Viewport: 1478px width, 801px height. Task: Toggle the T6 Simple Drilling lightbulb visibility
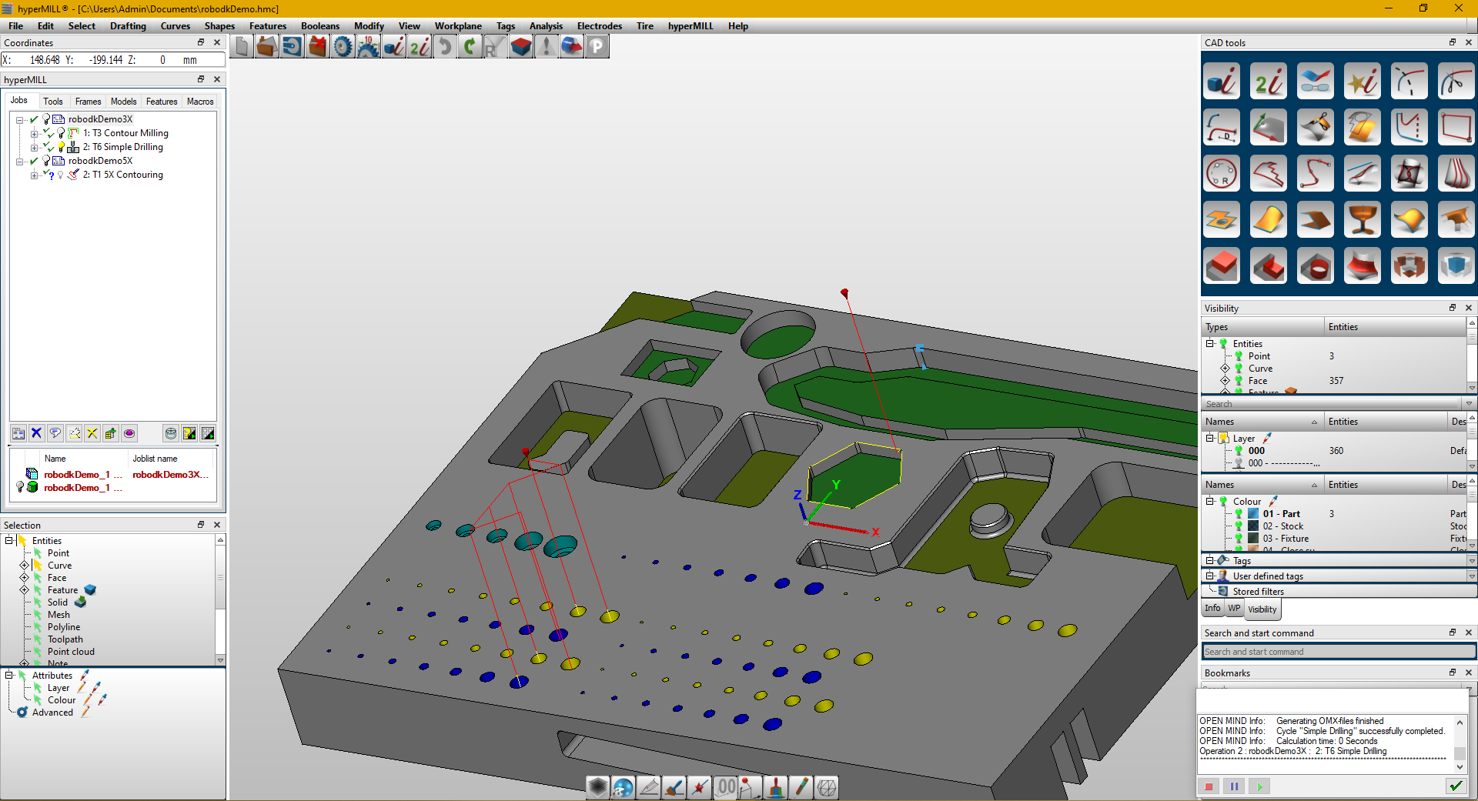62,147
